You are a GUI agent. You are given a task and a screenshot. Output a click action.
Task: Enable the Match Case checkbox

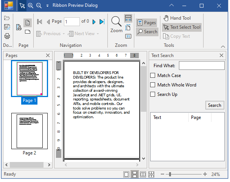tap(153, 76)
